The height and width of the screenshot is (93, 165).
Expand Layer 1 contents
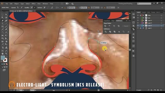[143, 28]
